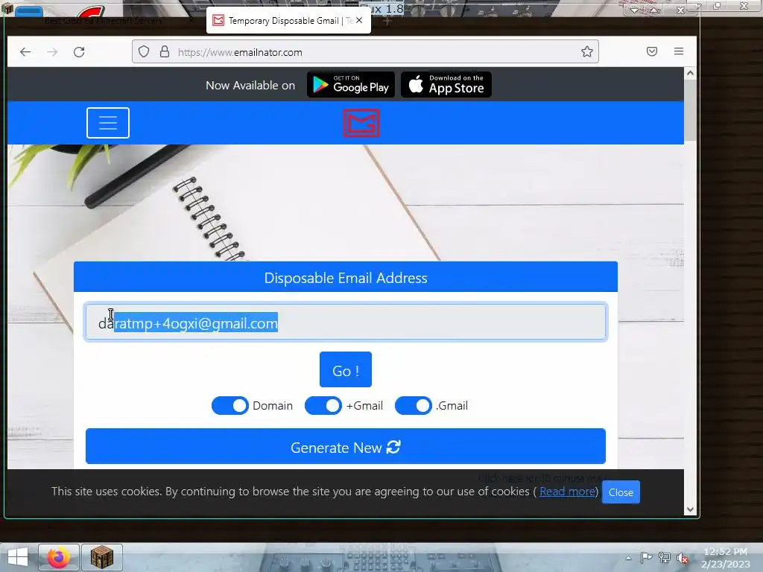Click the red Emailnator envelope logo
Viewport: 763px width, 572px height.
click(x=361, y=123)
